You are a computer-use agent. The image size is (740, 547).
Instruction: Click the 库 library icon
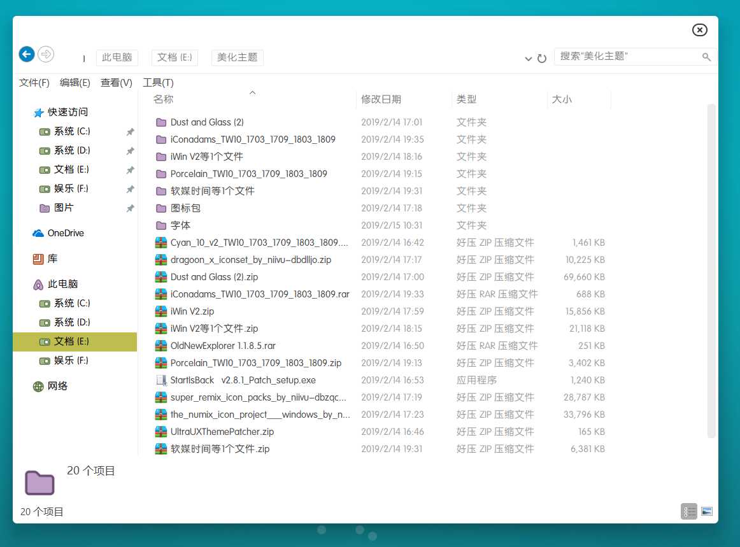[x=38, y=259]
